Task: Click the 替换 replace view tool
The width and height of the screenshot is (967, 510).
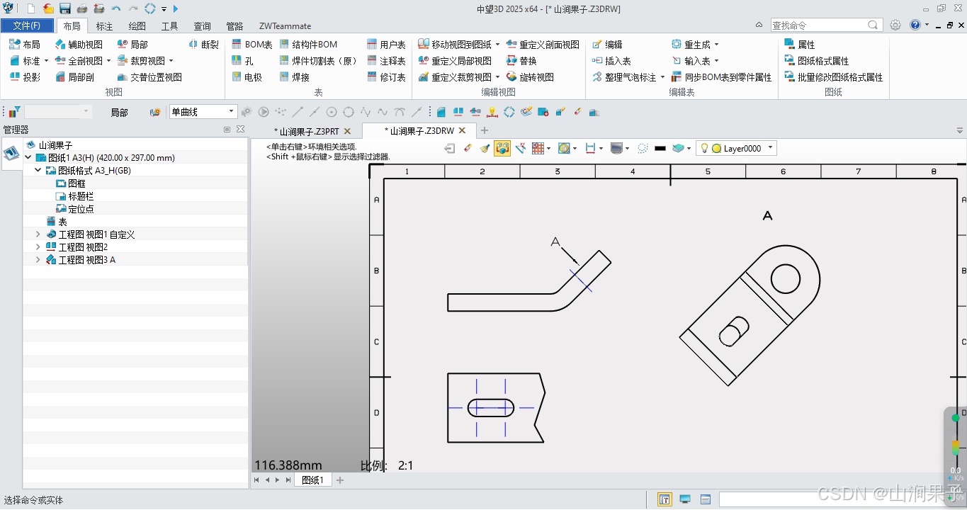Action: coord(521,61)
